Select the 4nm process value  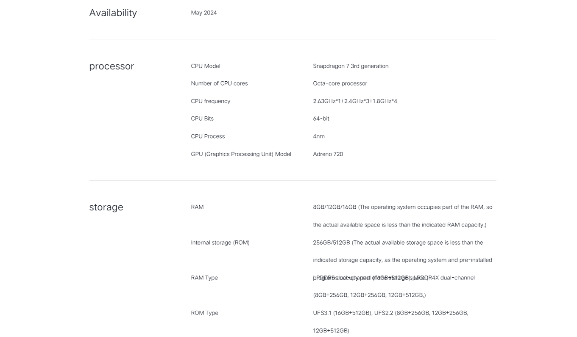319,136
